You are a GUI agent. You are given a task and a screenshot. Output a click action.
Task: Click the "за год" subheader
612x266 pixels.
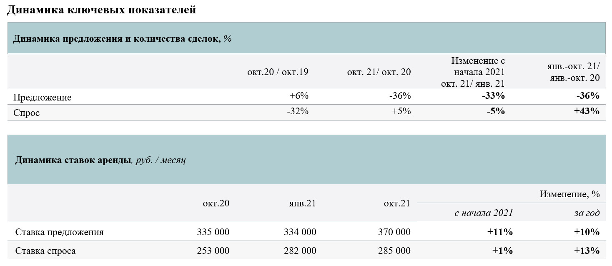coord(587,213)
